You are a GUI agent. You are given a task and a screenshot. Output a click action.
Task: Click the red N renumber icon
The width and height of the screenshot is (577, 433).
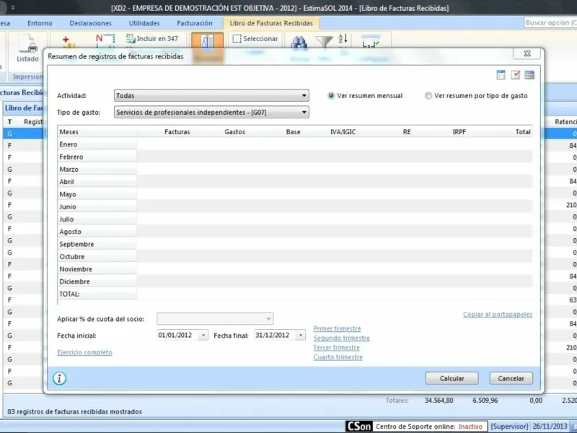coord(105,40)
